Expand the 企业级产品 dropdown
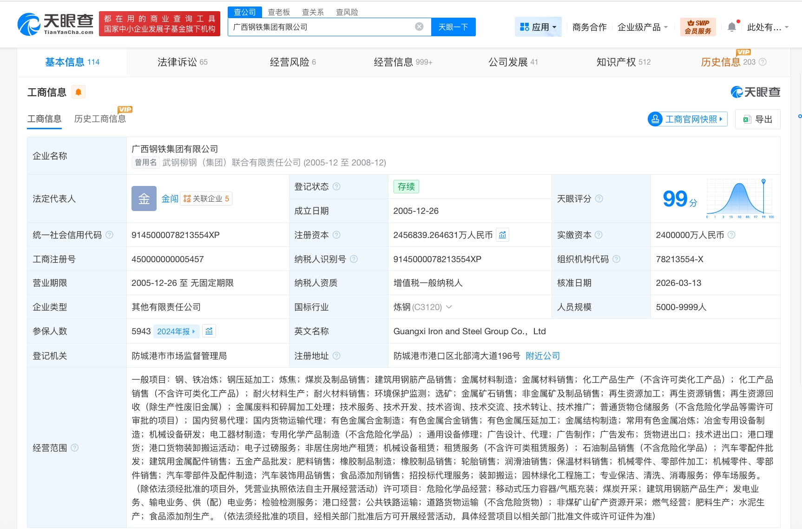Screen dimensions: 802x529 (643, 27)
